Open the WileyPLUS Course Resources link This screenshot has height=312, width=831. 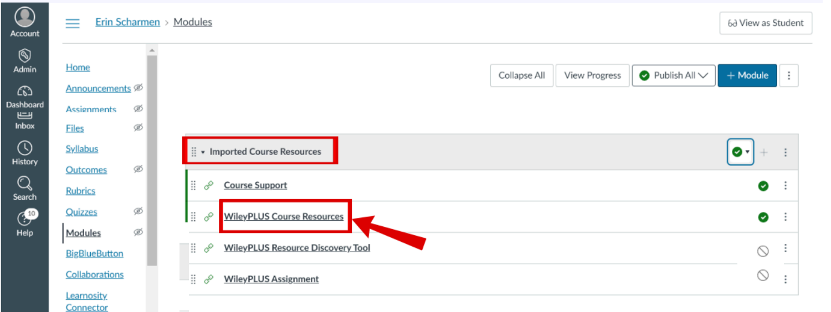(x=284, y=216)
